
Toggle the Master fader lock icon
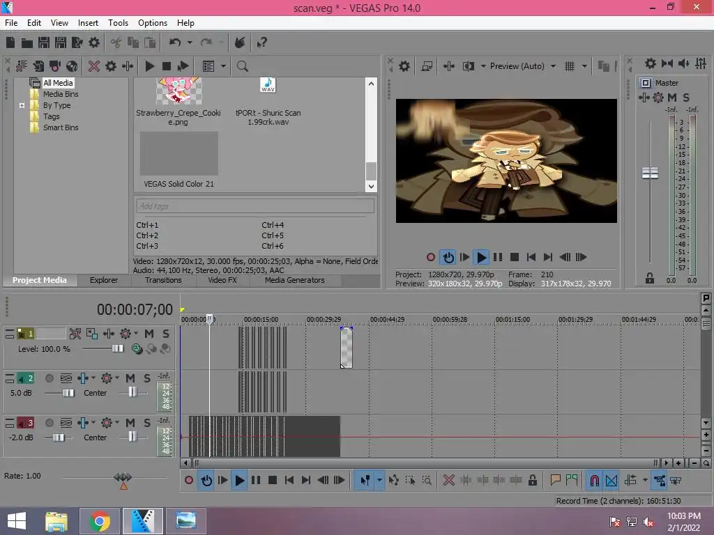point(650,278)
